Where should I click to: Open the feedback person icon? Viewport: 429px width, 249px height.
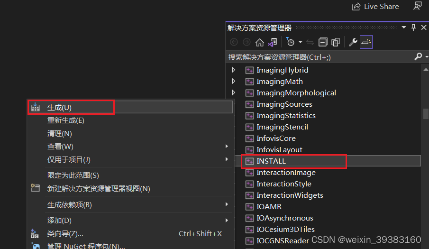[x=418, y=6]
